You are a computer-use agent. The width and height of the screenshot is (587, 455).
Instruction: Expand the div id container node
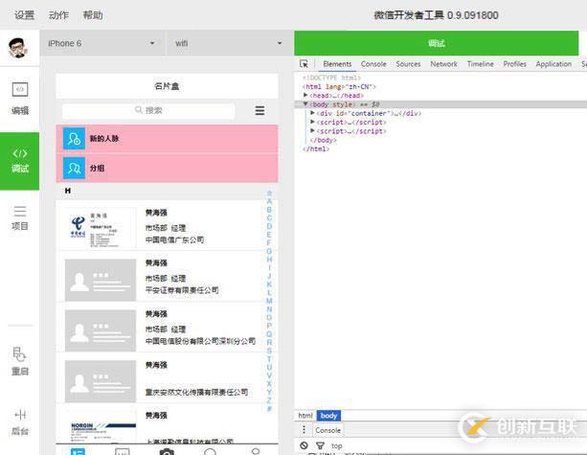(x=312, y=113)
